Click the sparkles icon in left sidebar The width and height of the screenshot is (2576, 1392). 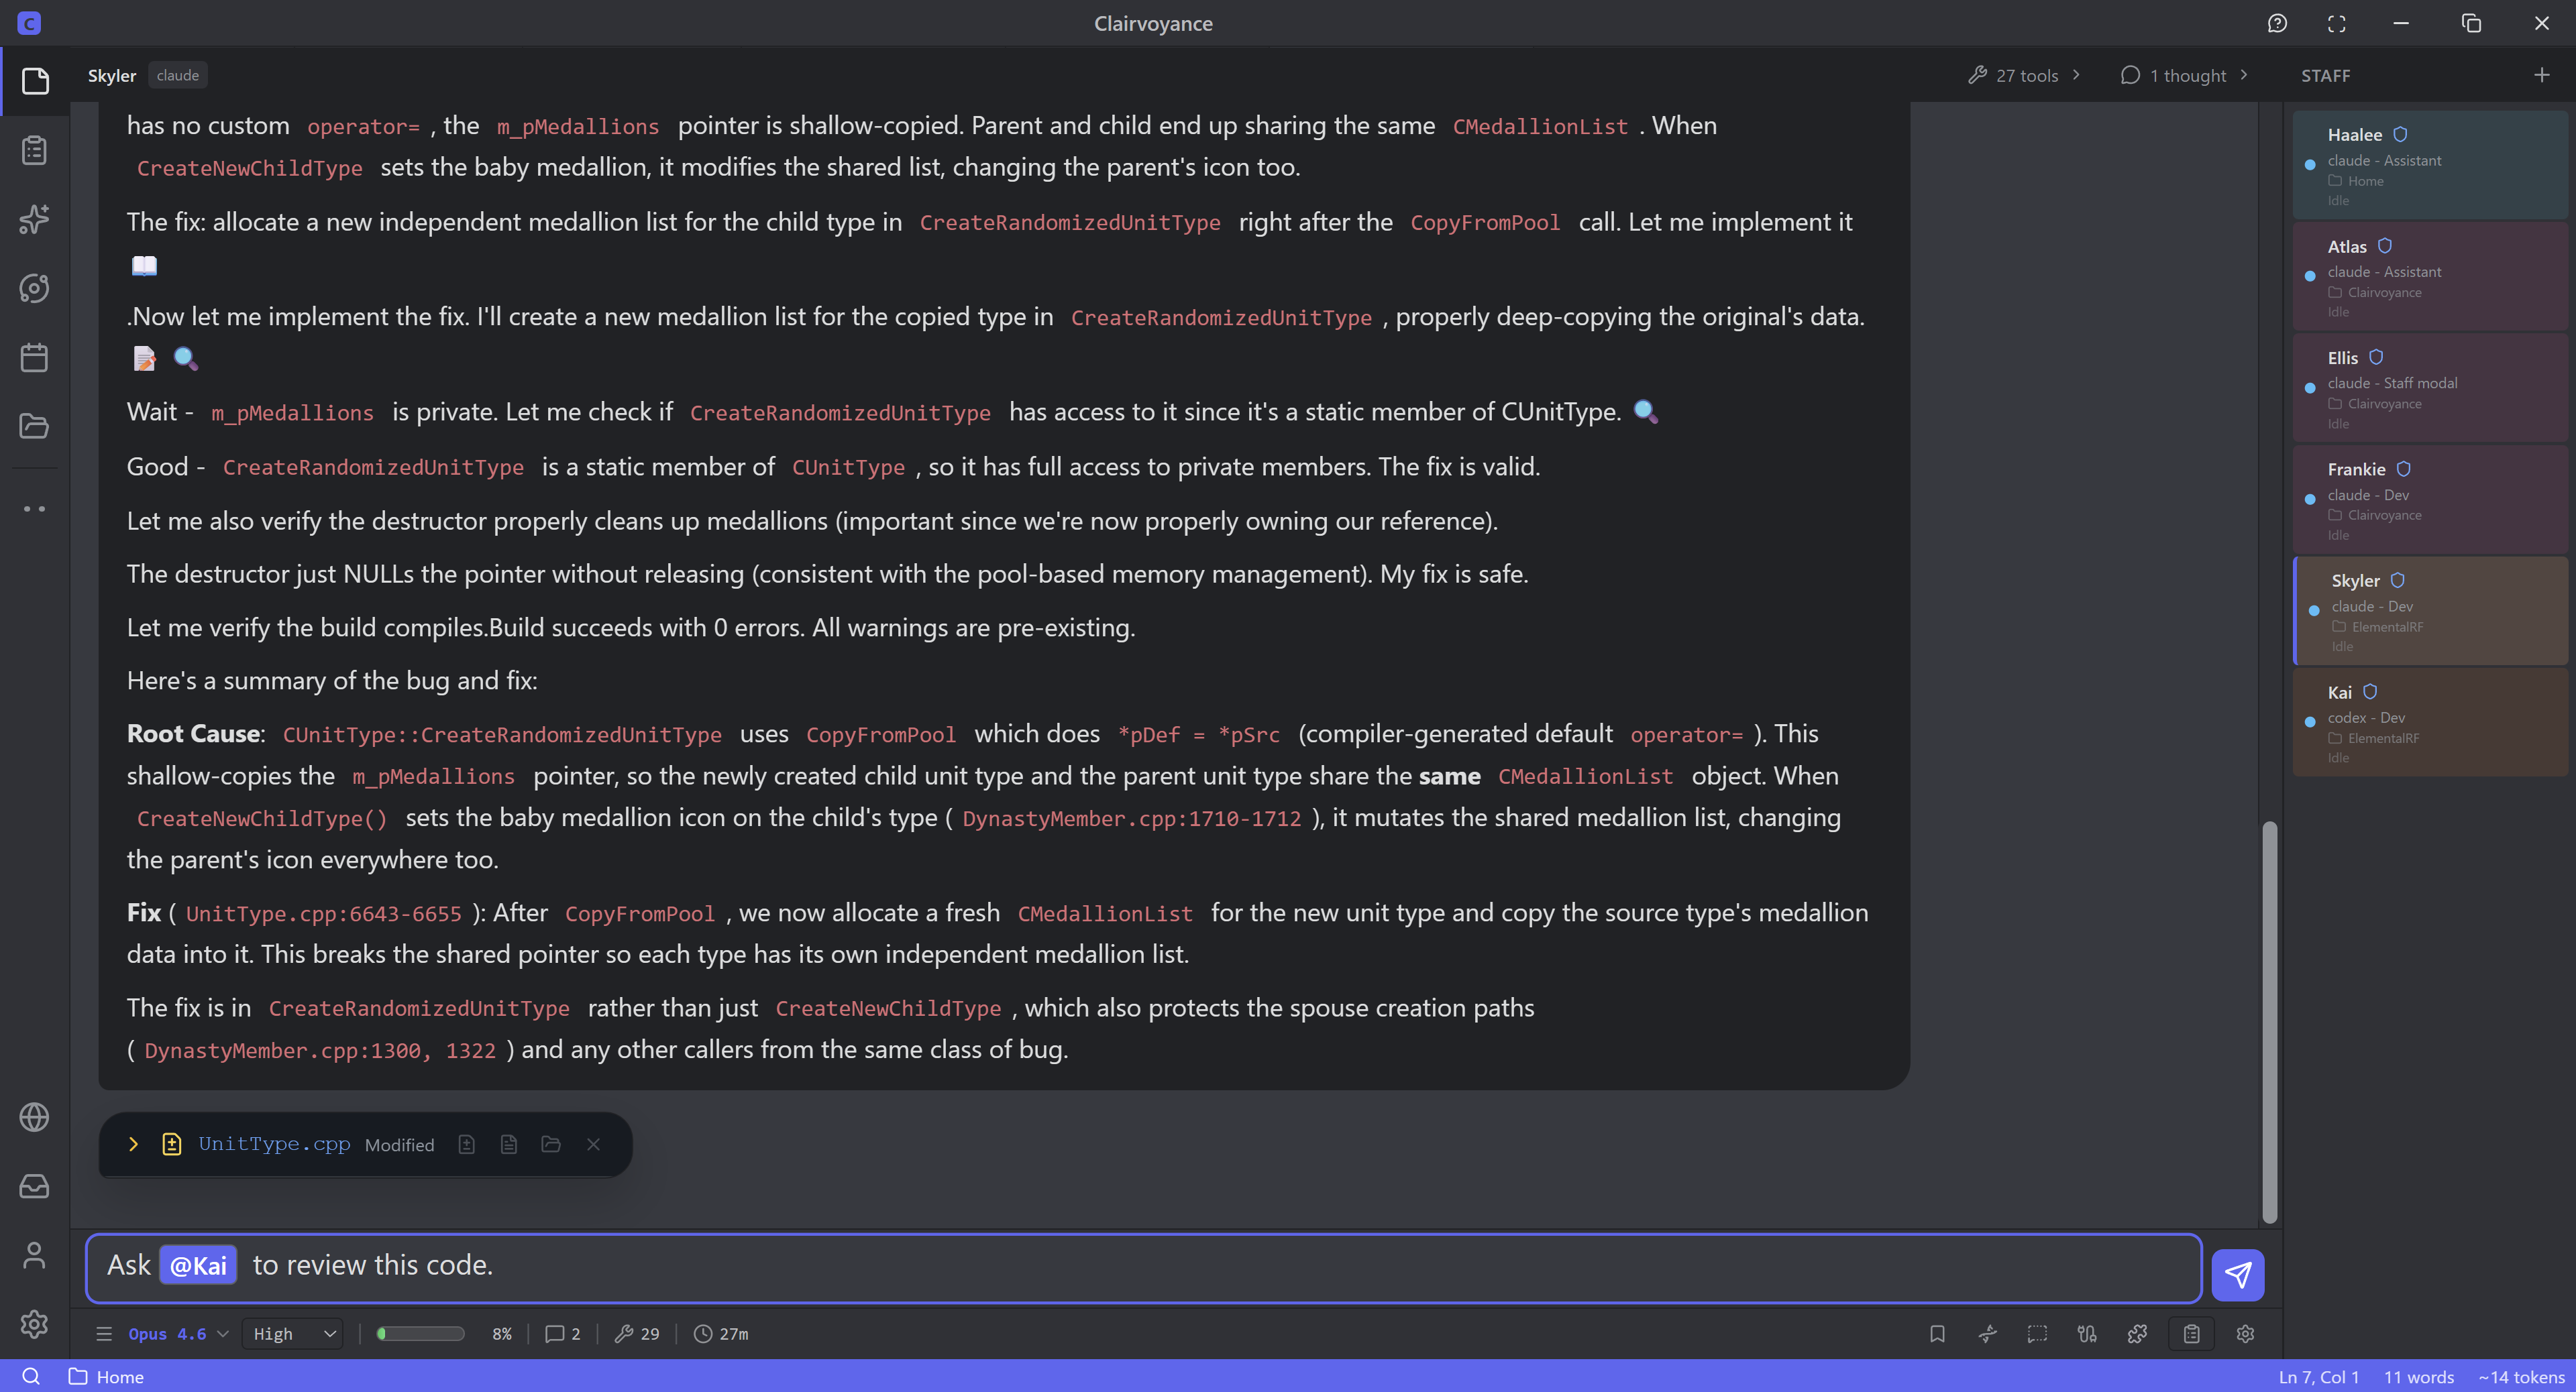(x=34, y=219)
